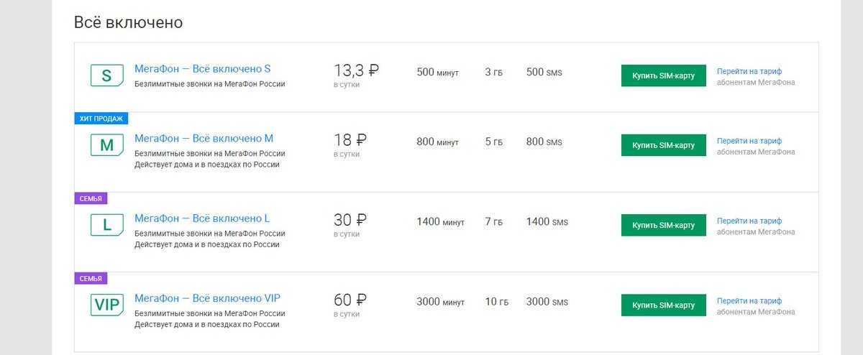Image resolution: width=863 pixels, height=355 pixels.
Task: Open the МегаФон — Всё включено S link
Action: 202,69
